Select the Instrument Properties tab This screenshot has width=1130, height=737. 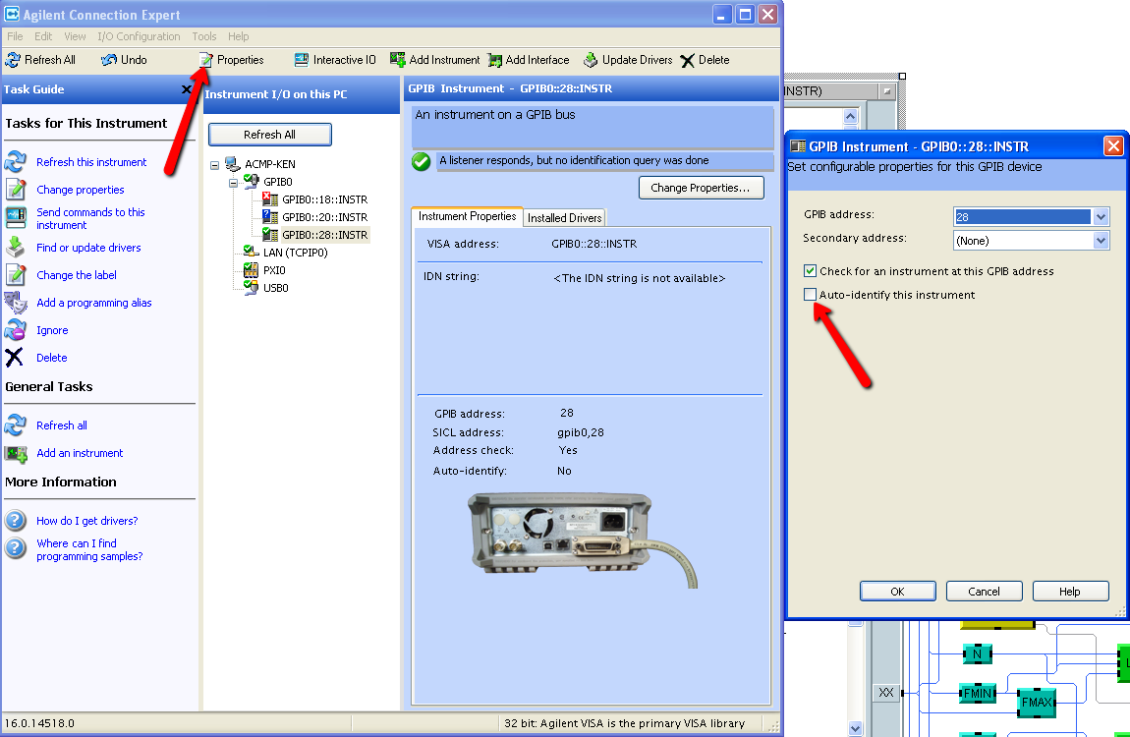[x=467, y=216]
